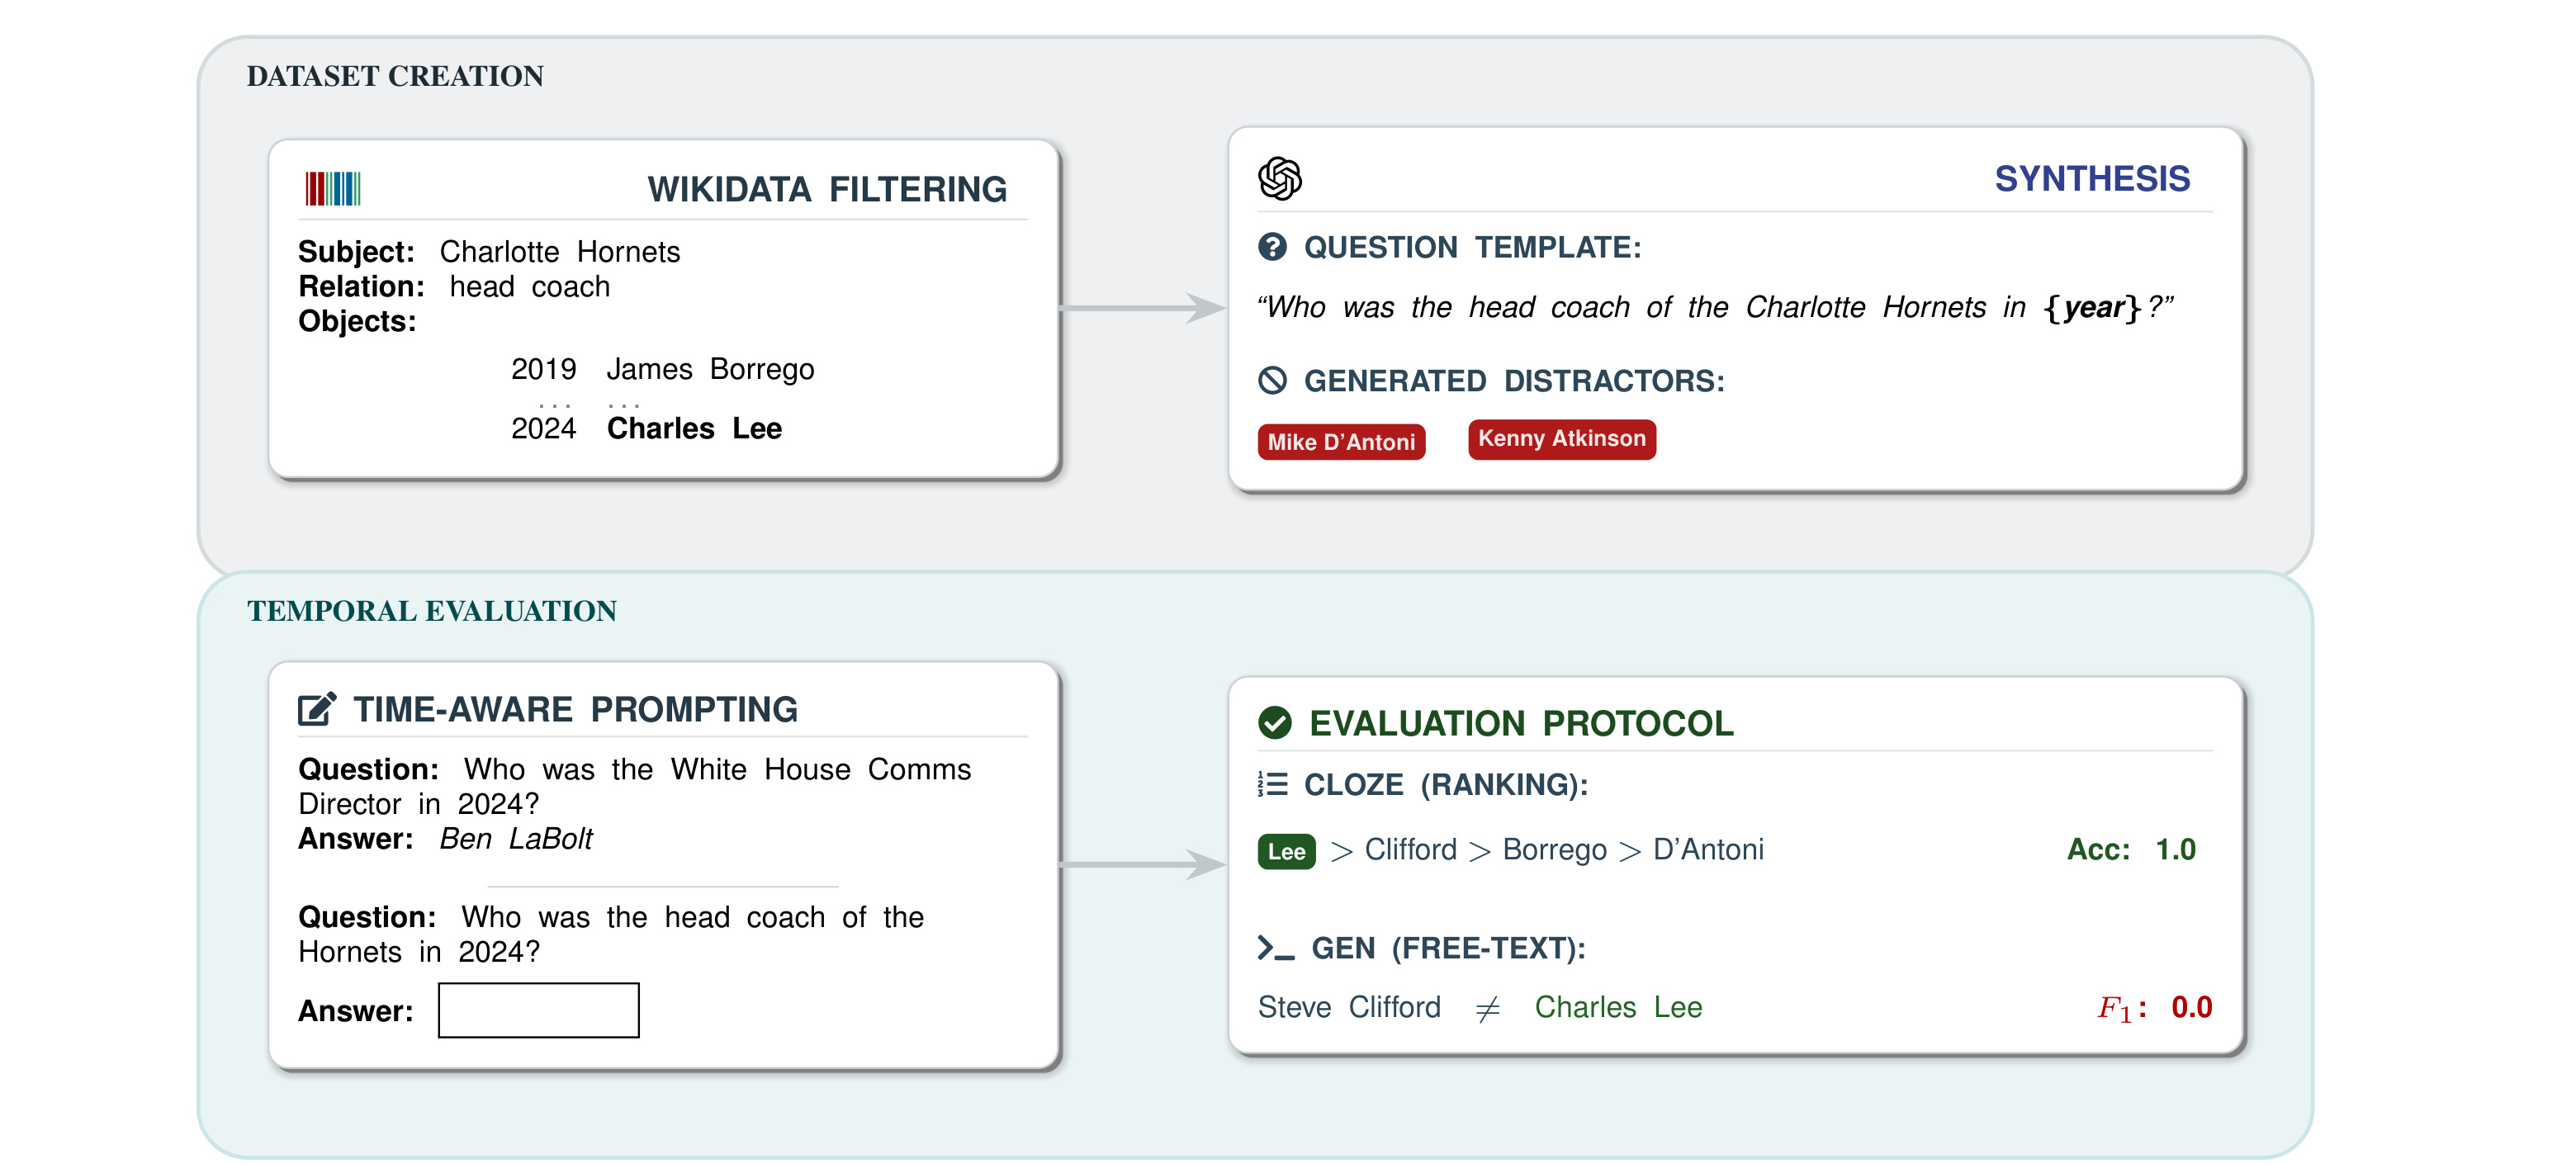Click the terminal prompt icon beside Gen
Viewport: 2576px width, 1164px height.
1276,948
